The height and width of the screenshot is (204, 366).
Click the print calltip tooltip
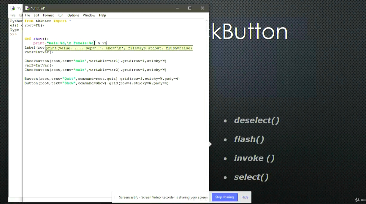119,48
